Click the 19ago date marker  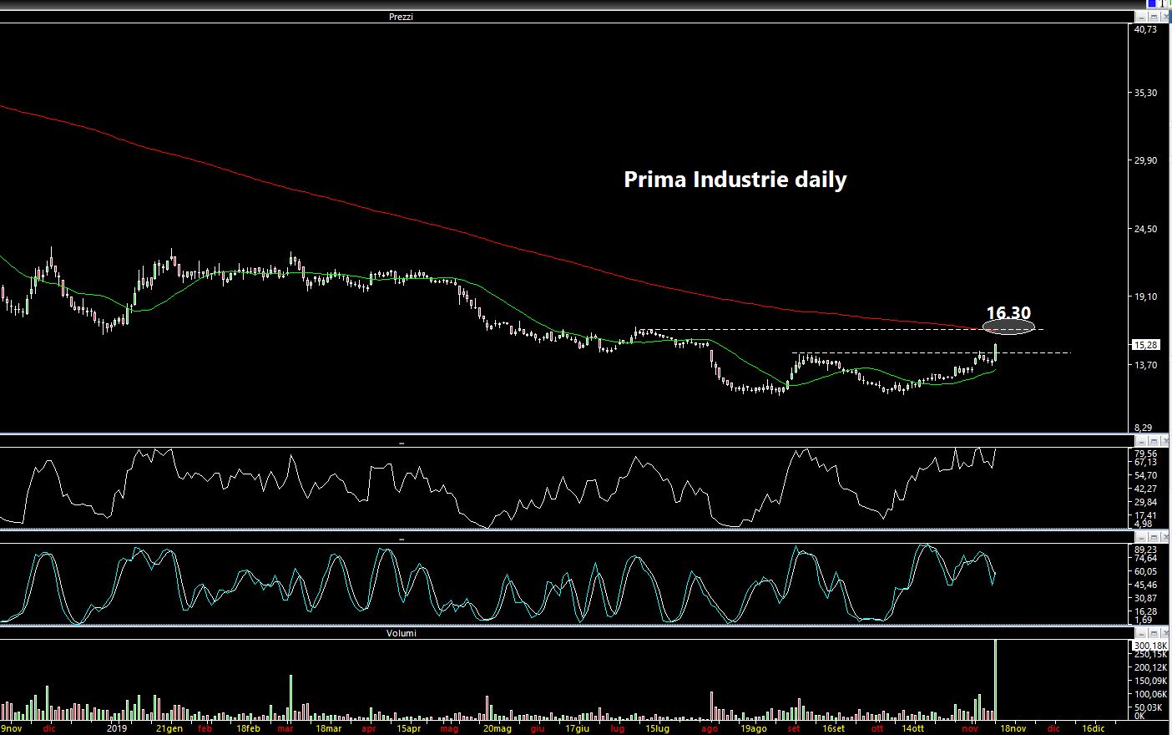click(x=753, y=728)
